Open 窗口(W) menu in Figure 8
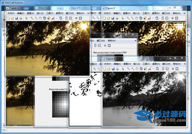192x134 pixels. click(166, 64)
